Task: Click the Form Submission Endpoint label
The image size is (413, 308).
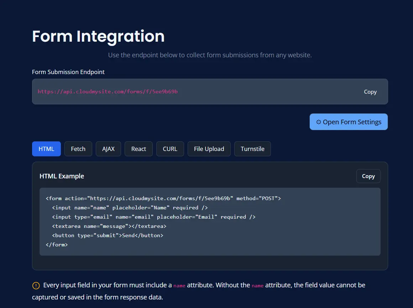Action: (68, 72)
